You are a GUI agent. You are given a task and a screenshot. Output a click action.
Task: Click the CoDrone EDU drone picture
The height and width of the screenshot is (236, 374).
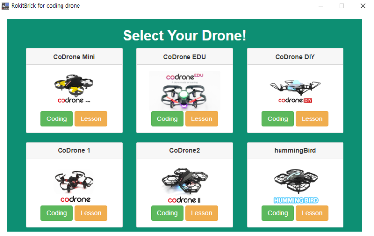coord(185,90)
